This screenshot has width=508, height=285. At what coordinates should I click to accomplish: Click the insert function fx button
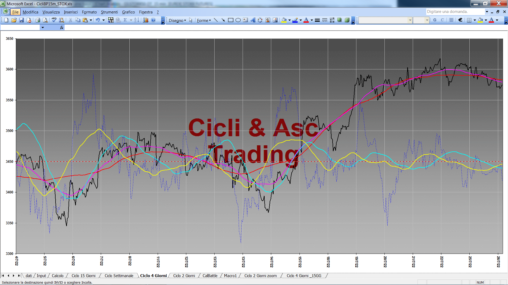pyautogui.click(x=62, y=27)
